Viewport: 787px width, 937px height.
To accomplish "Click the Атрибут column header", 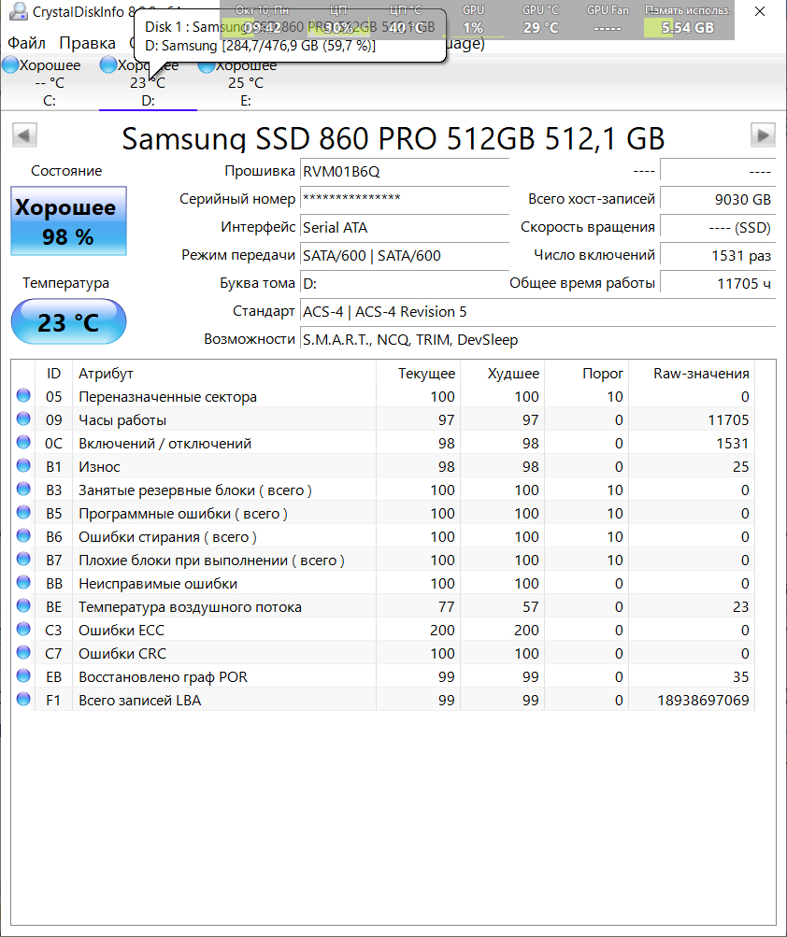I will point(224,374).
